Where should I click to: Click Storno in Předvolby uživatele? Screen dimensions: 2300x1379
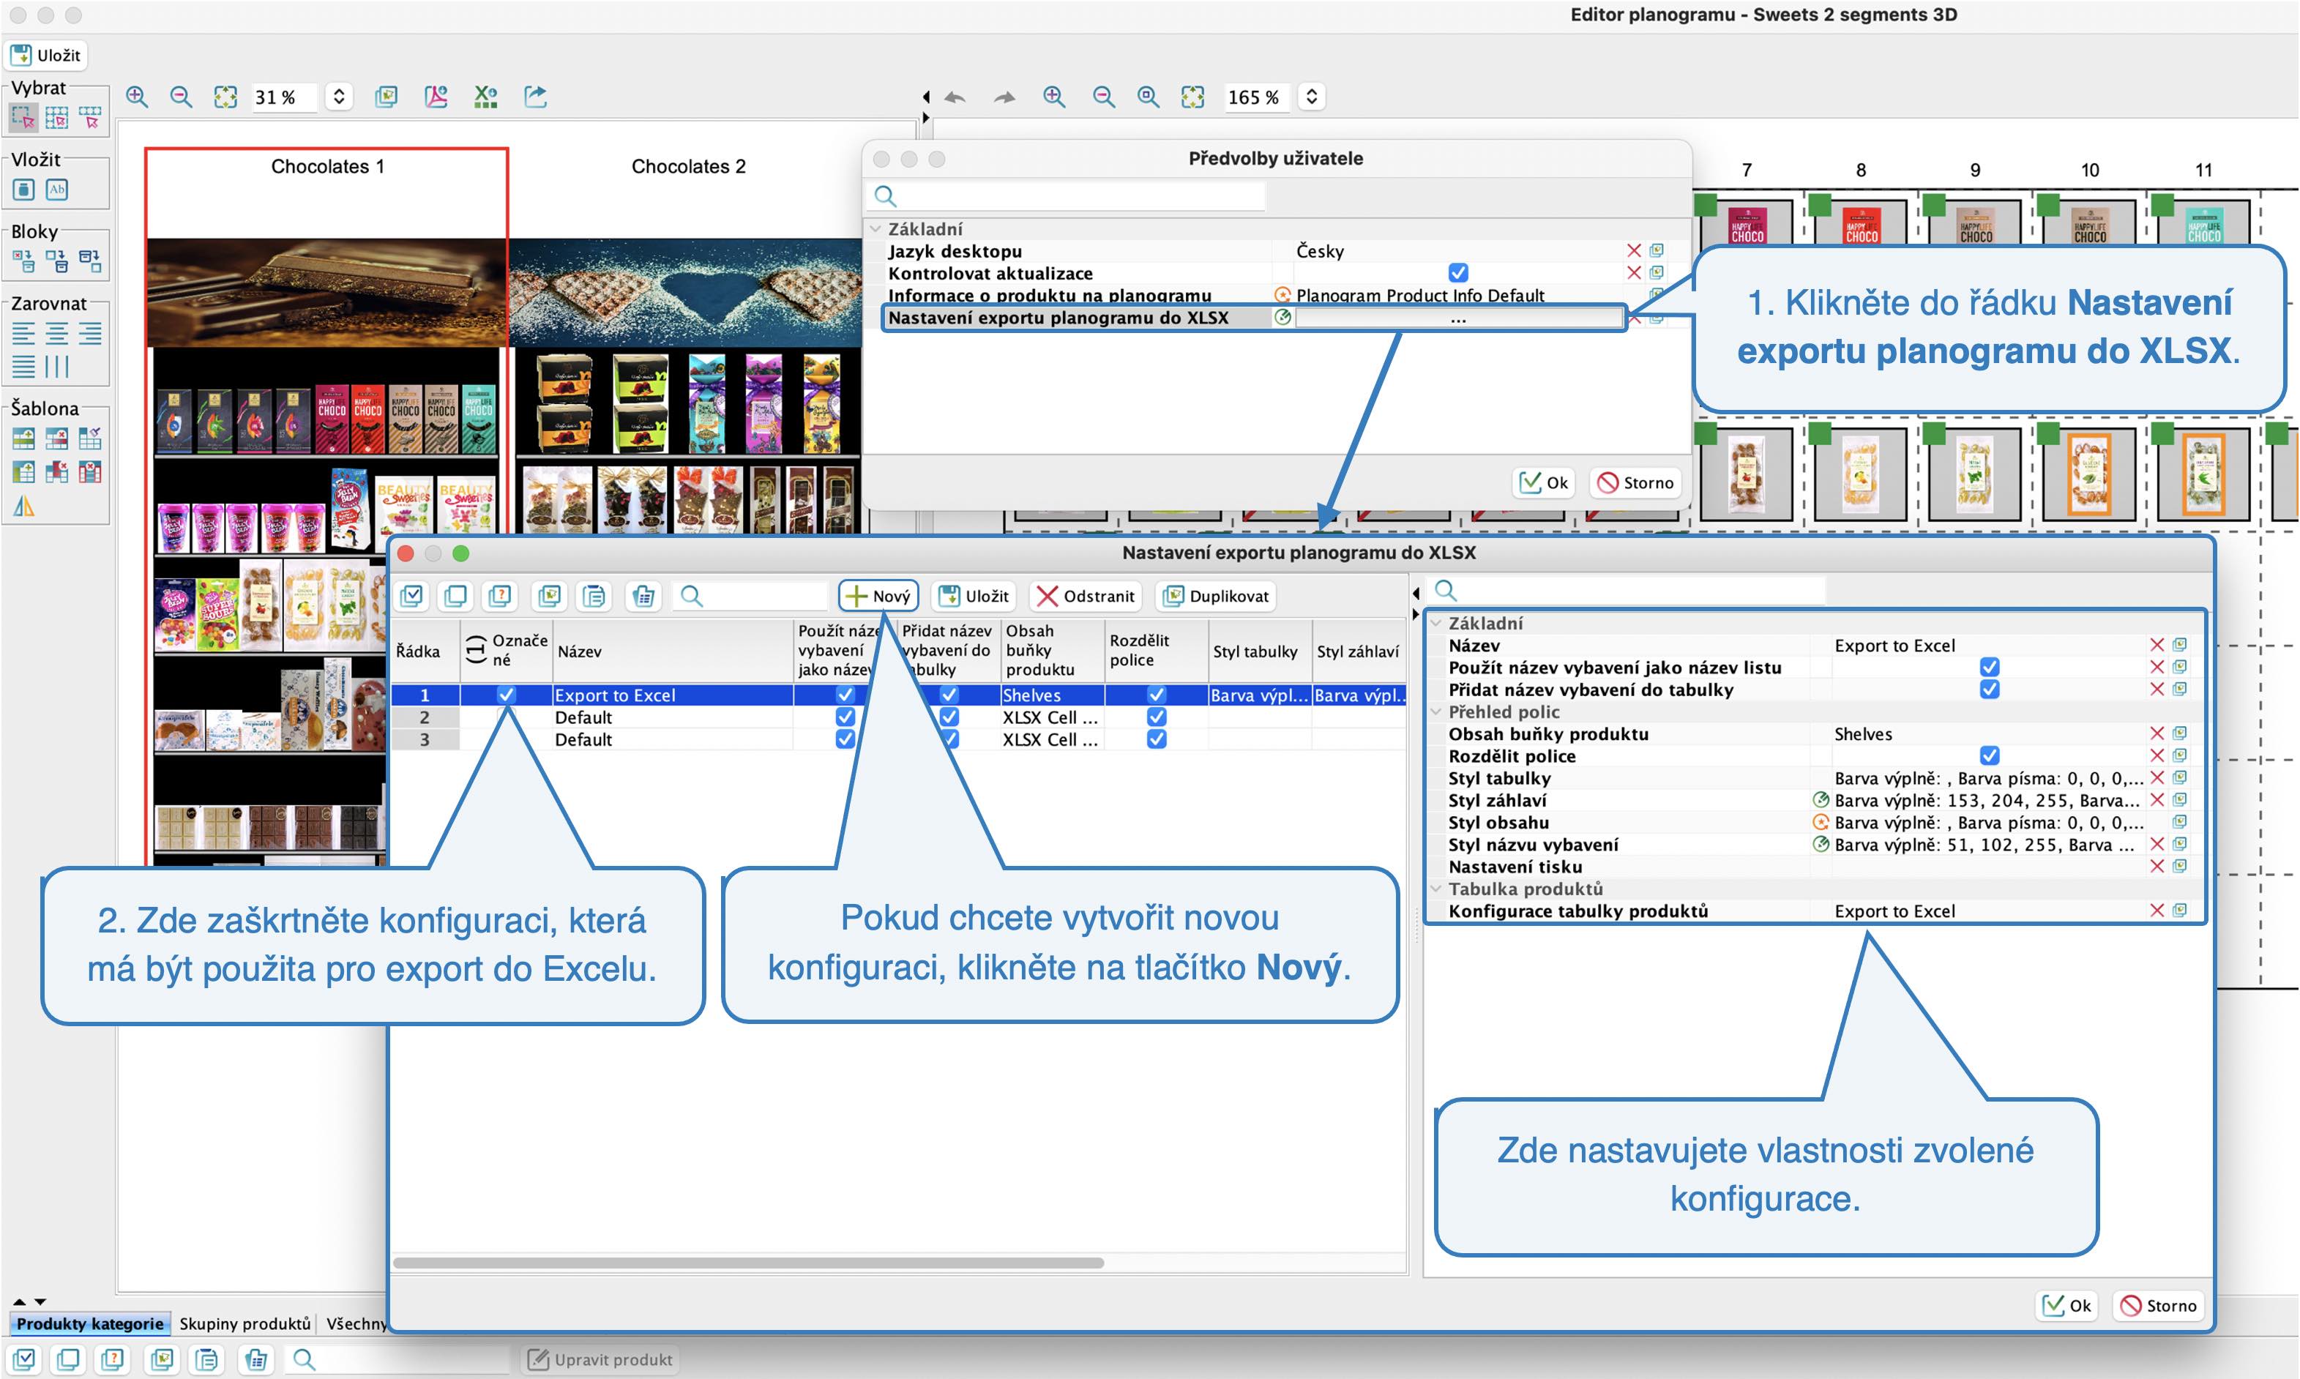click(x=1635, y=483)
